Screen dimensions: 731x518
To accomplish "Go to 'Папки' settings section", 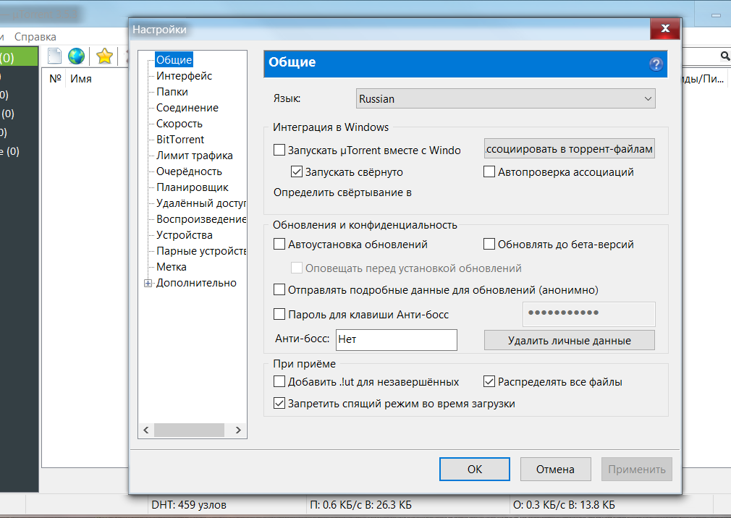I will pyautogui.click(x=172, y=92).
